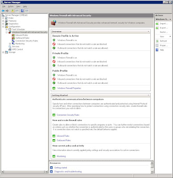The height and width of the screenshot is (178, 173).
Task: Select the Features node icon in tree
Action: (6, 21)
